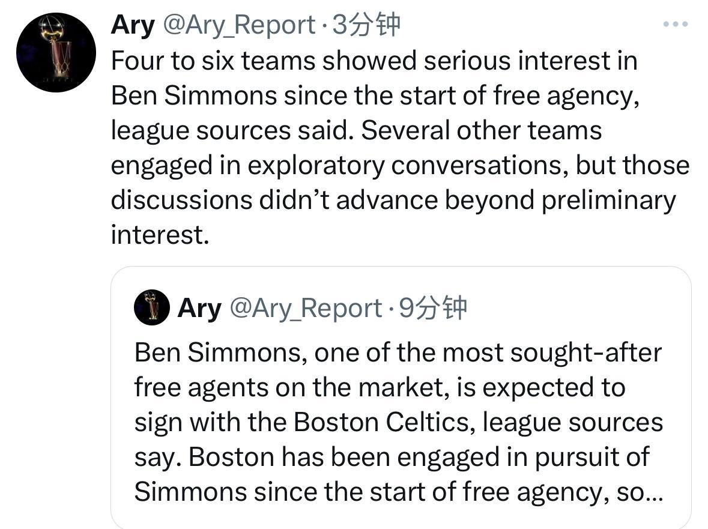The height and width of the screenshot is (529, 708).
Task: Open the three-dot more options menu
Action: (675, 24)
